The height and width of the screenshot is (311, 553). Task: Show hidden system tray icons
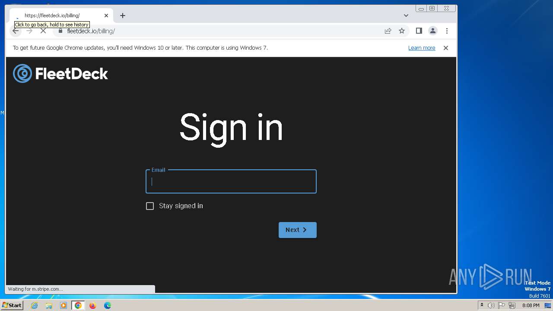click(x=482, y=305)
